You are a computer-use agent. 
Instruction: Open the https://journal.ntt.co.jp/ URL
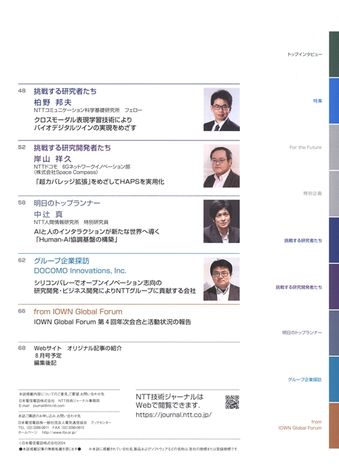pos(174,415)
